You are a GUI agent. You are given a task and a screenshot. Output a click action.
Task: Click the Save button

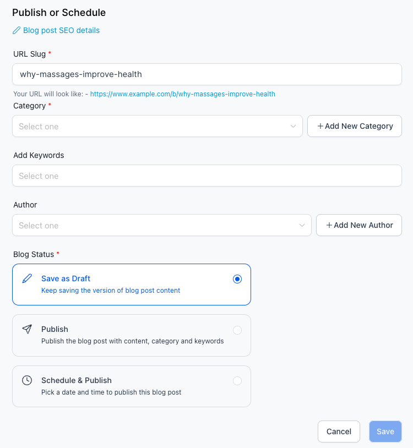click(385, 431)
